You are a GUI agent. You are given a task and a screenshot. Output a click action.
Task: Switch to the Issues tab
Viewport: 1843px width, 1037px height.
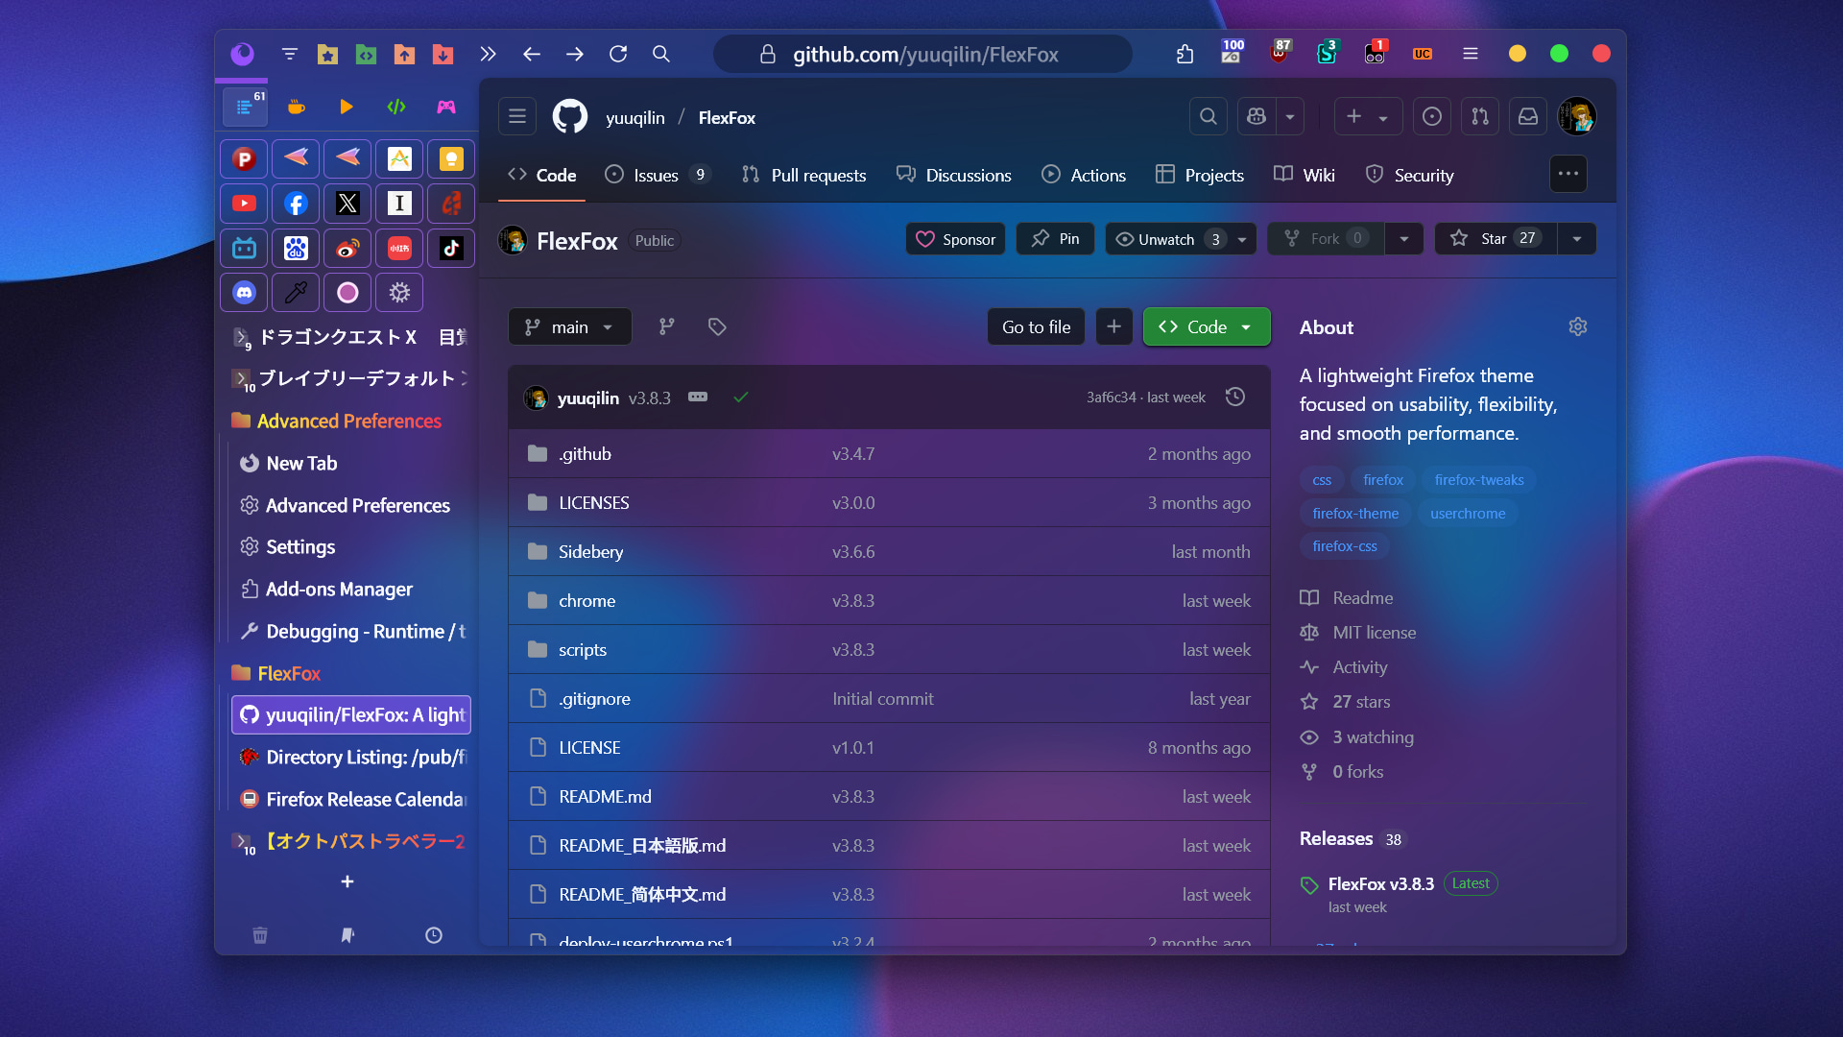[657, 175]
